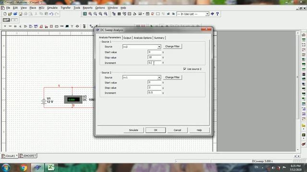Undo the last action
This screenshot has height=172, width=307.
click(x=51, y=14)
